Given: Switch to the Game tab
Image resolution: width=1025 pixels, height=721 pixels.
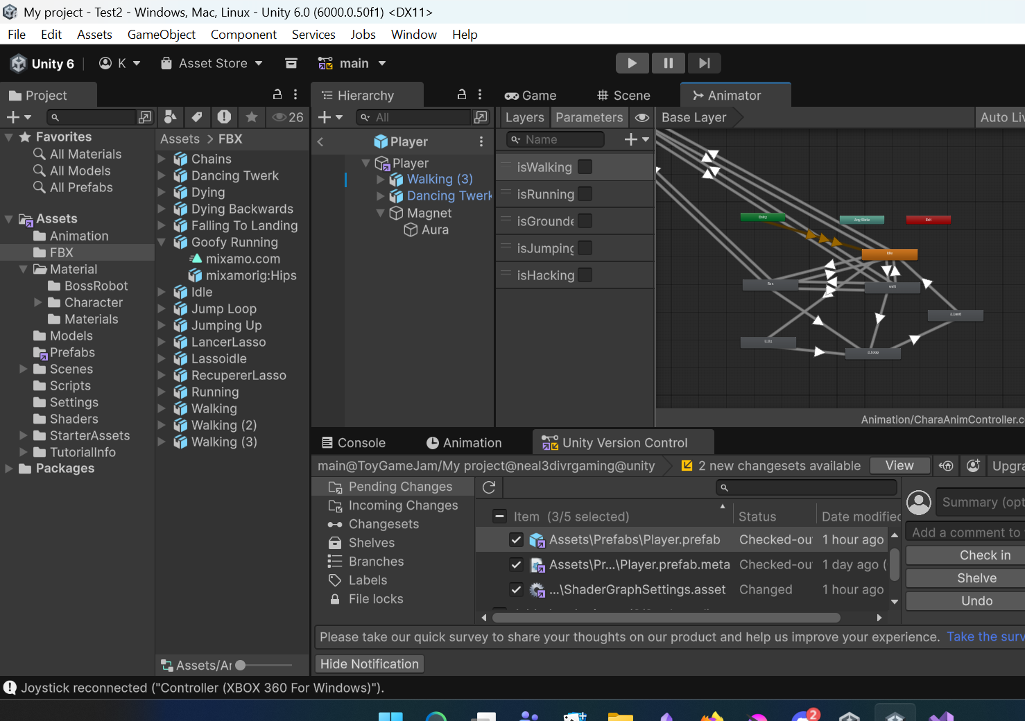Looking at the screenshot, I should coord(531,96).
